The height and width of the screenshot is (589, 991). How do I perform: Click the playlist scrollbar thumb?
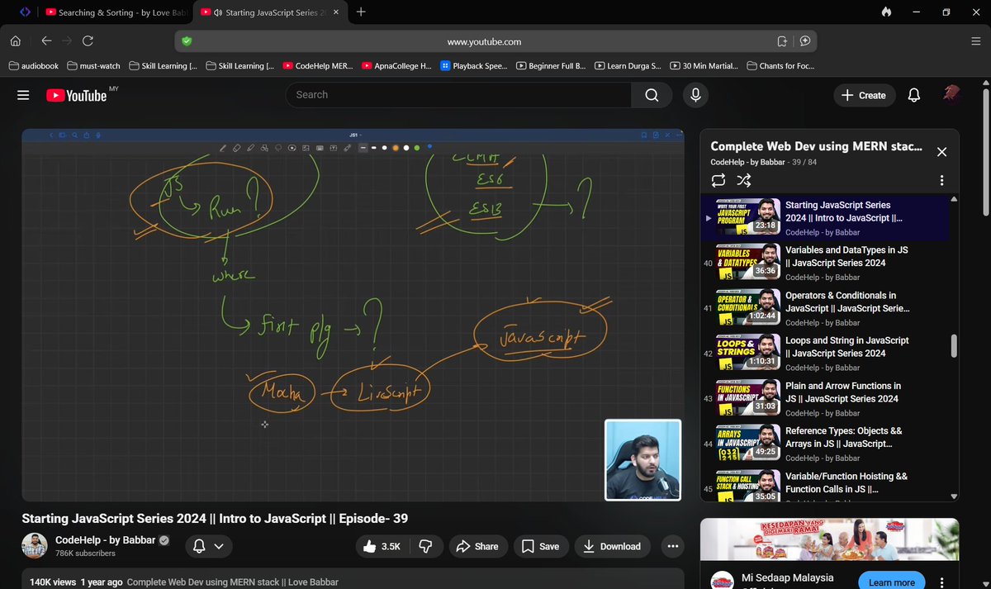click(955, 346)
